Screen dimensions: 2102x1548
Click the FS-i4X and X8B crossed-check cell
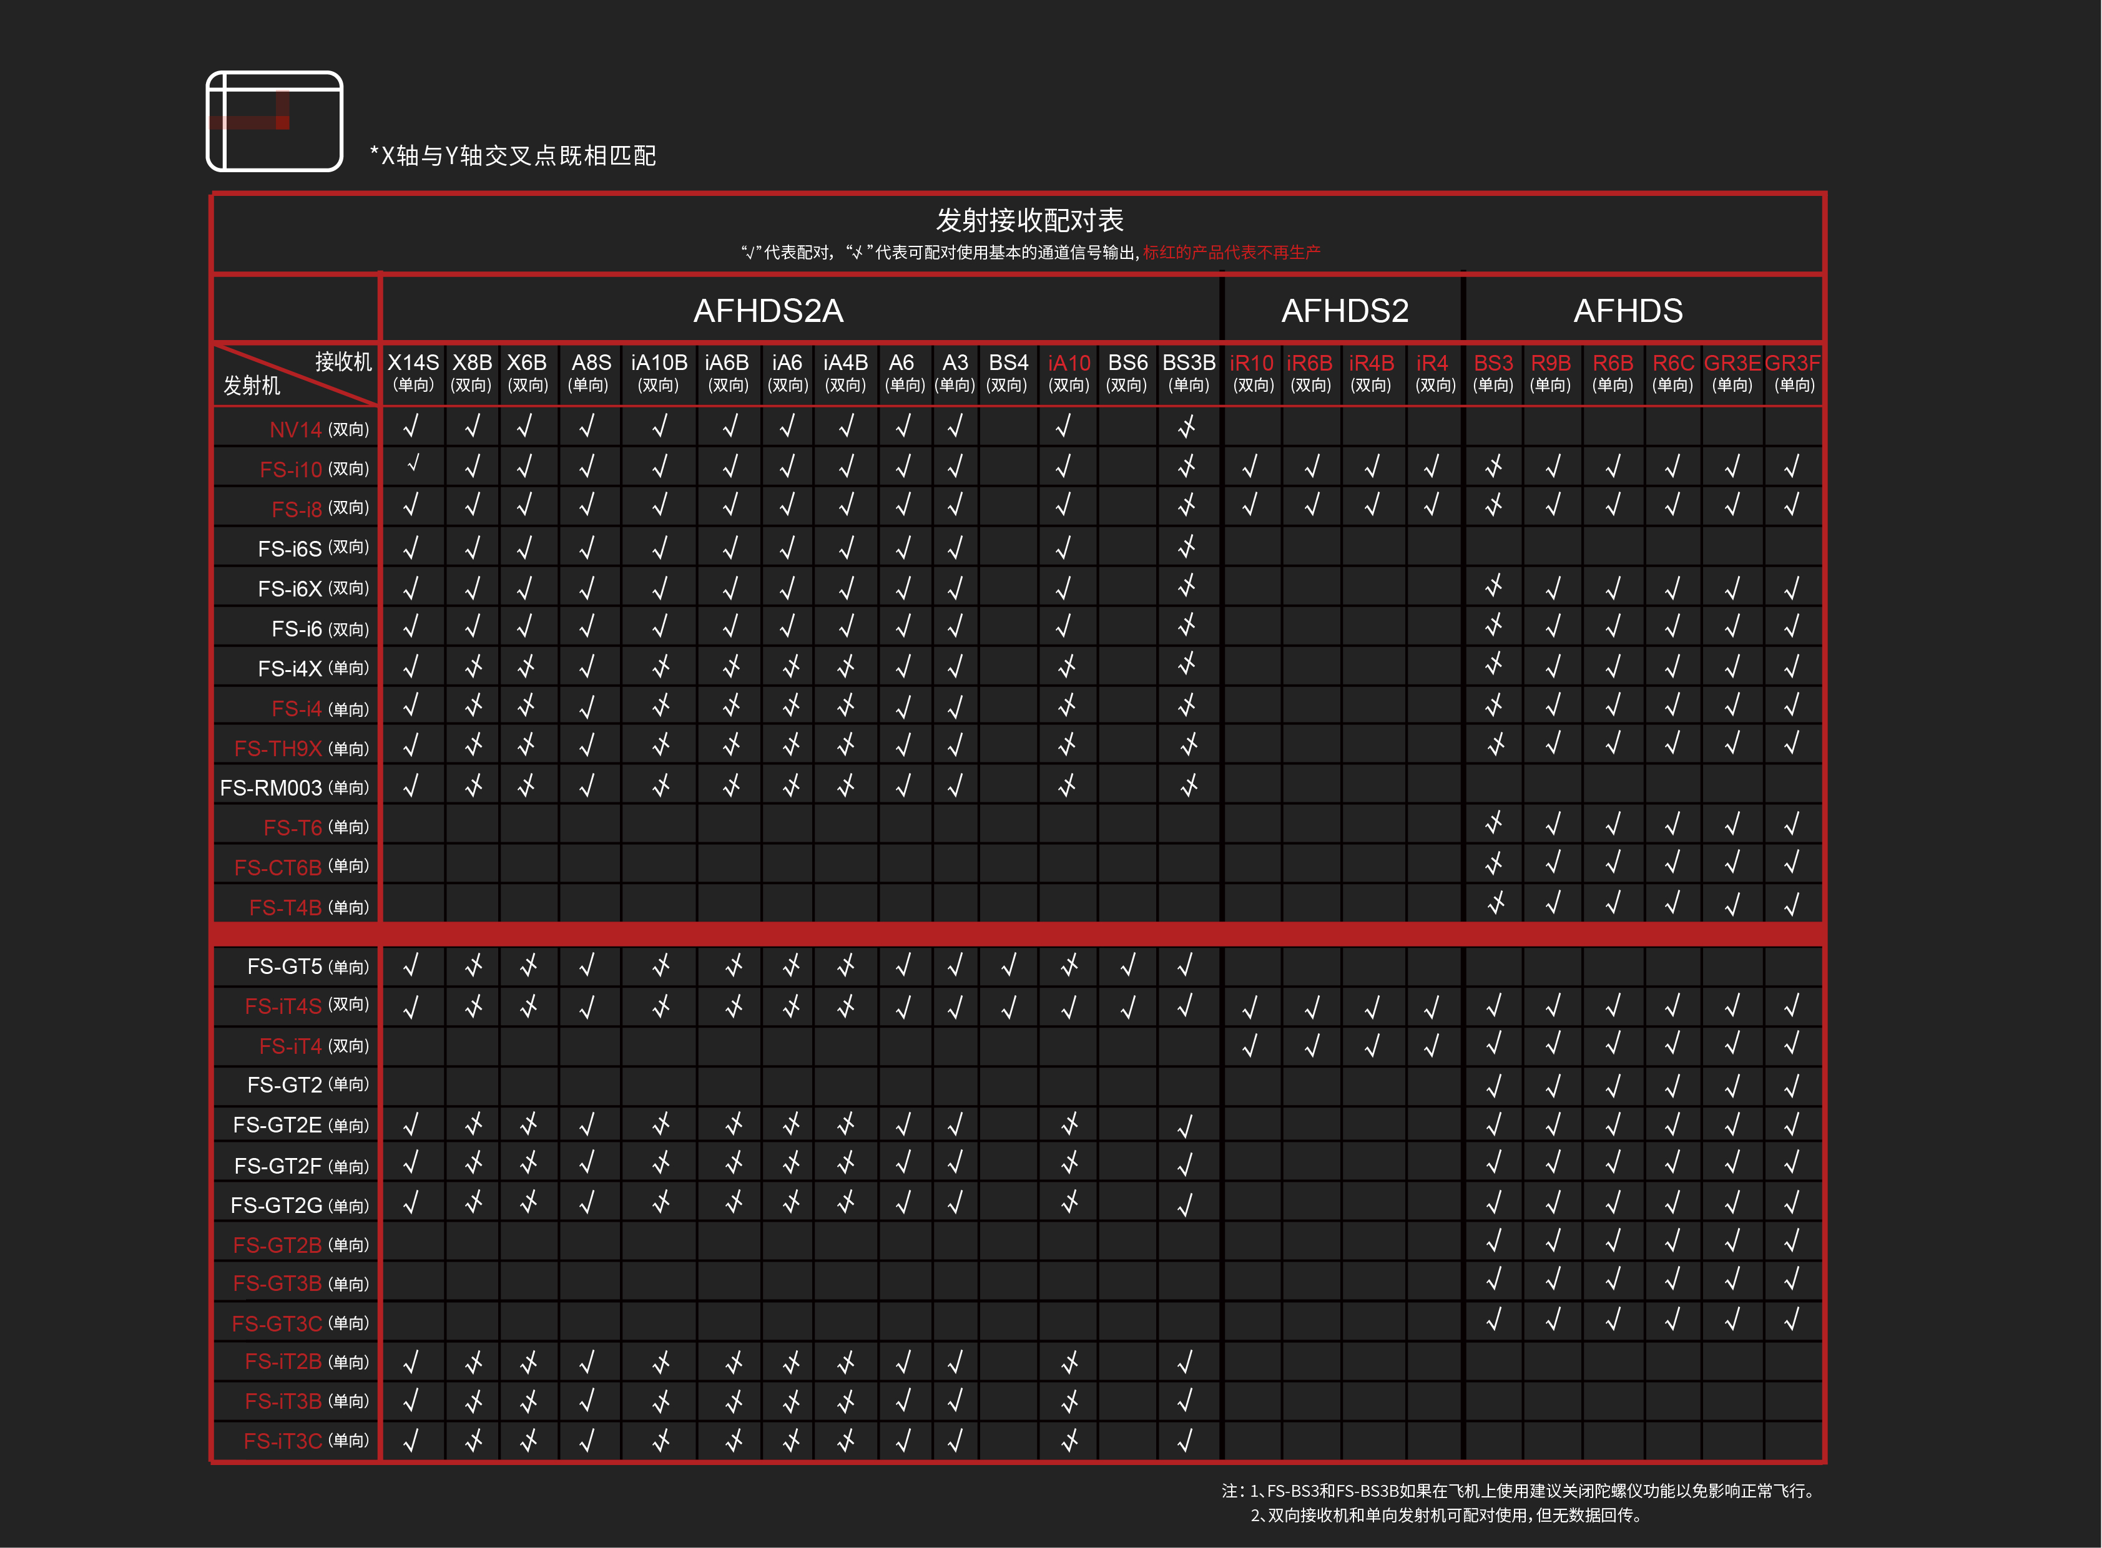click(x=473, y=666)
